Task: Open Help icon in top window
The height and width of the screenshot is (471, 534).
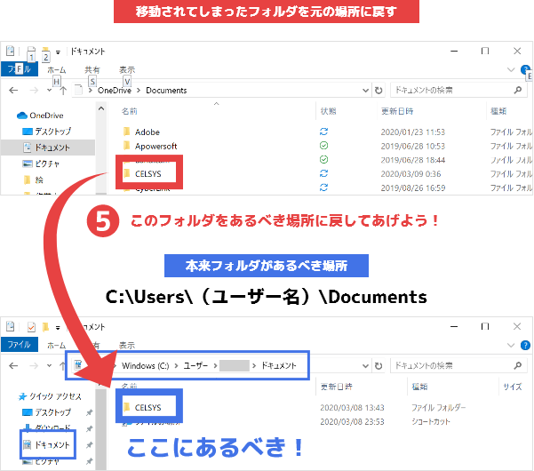Action: pyautogui.click(x=525, y=70)
